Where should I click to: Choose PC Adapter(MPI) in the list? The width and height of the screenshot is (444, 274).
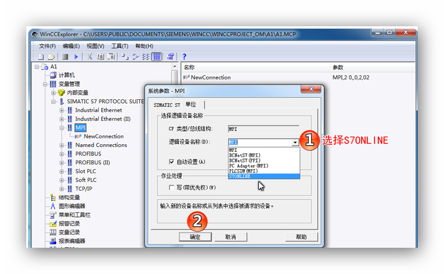tap(264, 166)
